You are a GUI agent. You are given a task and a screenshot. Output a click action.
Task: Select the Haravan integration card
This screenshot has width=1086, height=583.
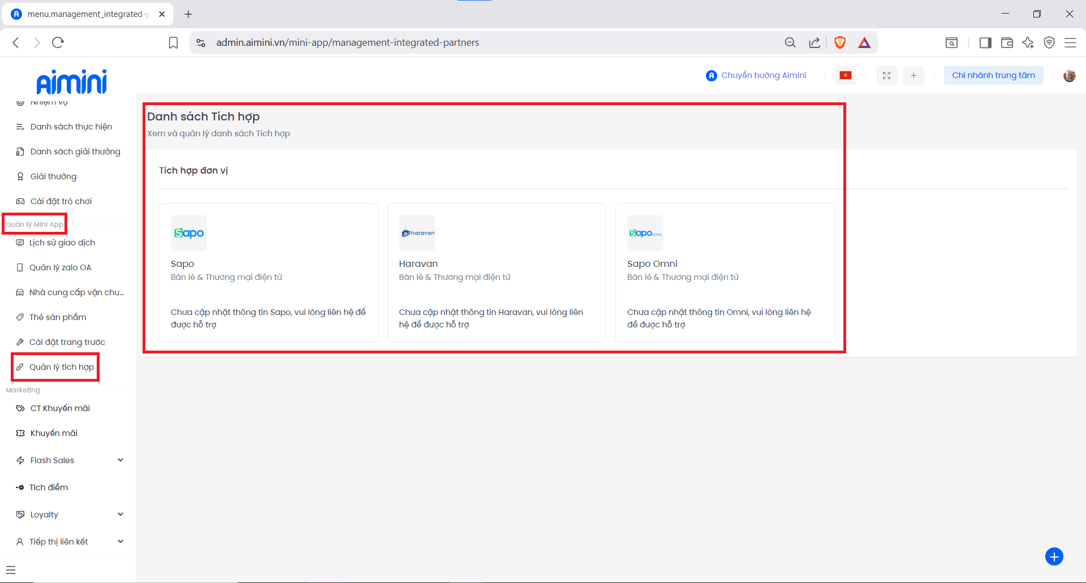[x=496, y=273]
